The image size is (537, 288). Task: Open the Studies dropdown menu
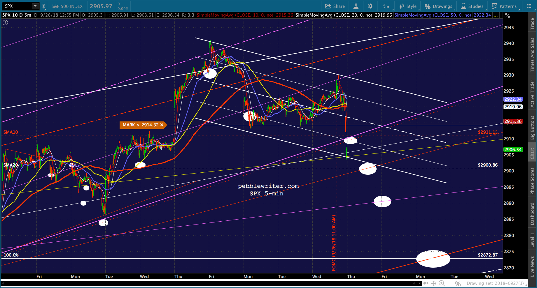473,6
